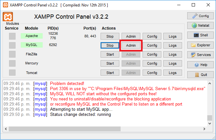Image resolution: width=216 pixels, height=140 pixels.
Task: Click the MySQL PID 6292
Action: tap(53, 45)
